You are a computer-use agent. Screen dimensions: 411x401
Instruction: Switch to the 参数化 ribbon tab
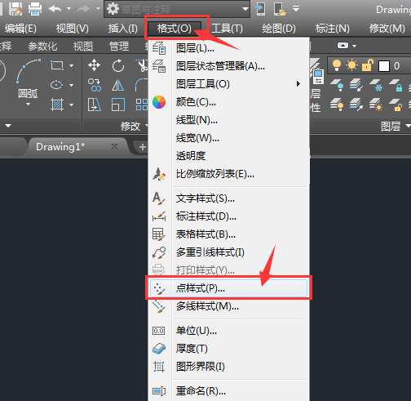coord(42,46)
